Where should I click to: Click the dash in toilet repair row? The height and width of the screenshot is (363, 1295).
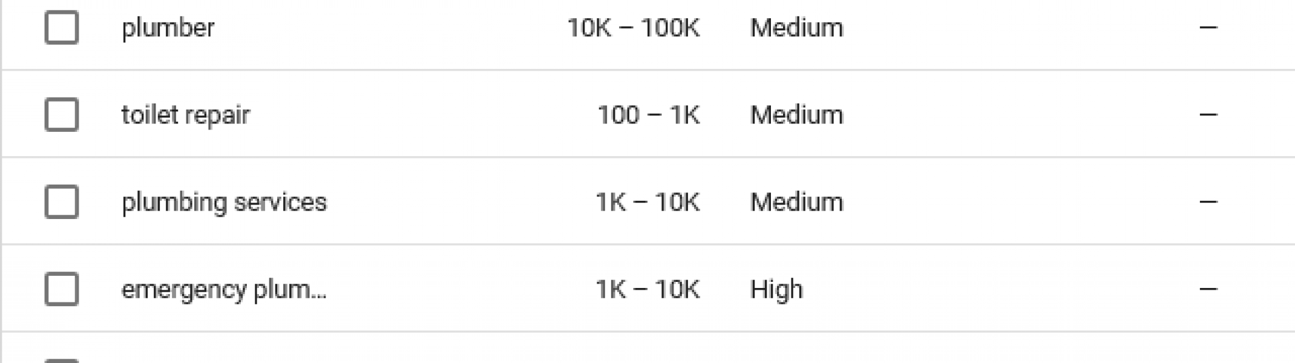[x=1208, y=115]
